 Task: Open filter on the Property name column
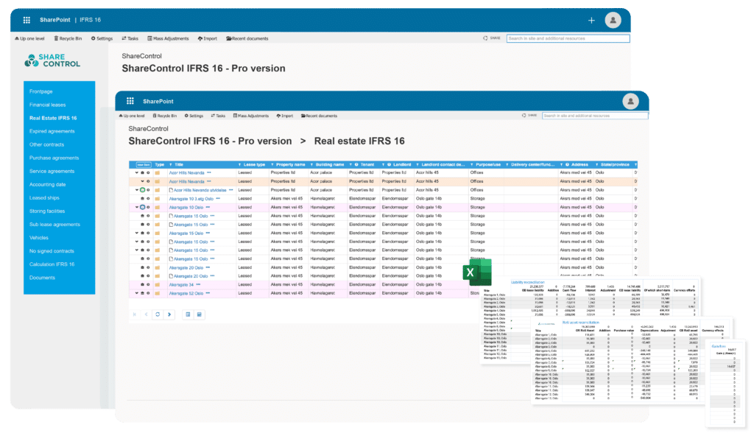(x=272, y=164)
